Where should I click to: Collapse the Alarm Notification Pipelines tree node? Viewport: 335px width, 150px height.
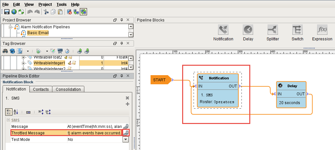[10, 27]
